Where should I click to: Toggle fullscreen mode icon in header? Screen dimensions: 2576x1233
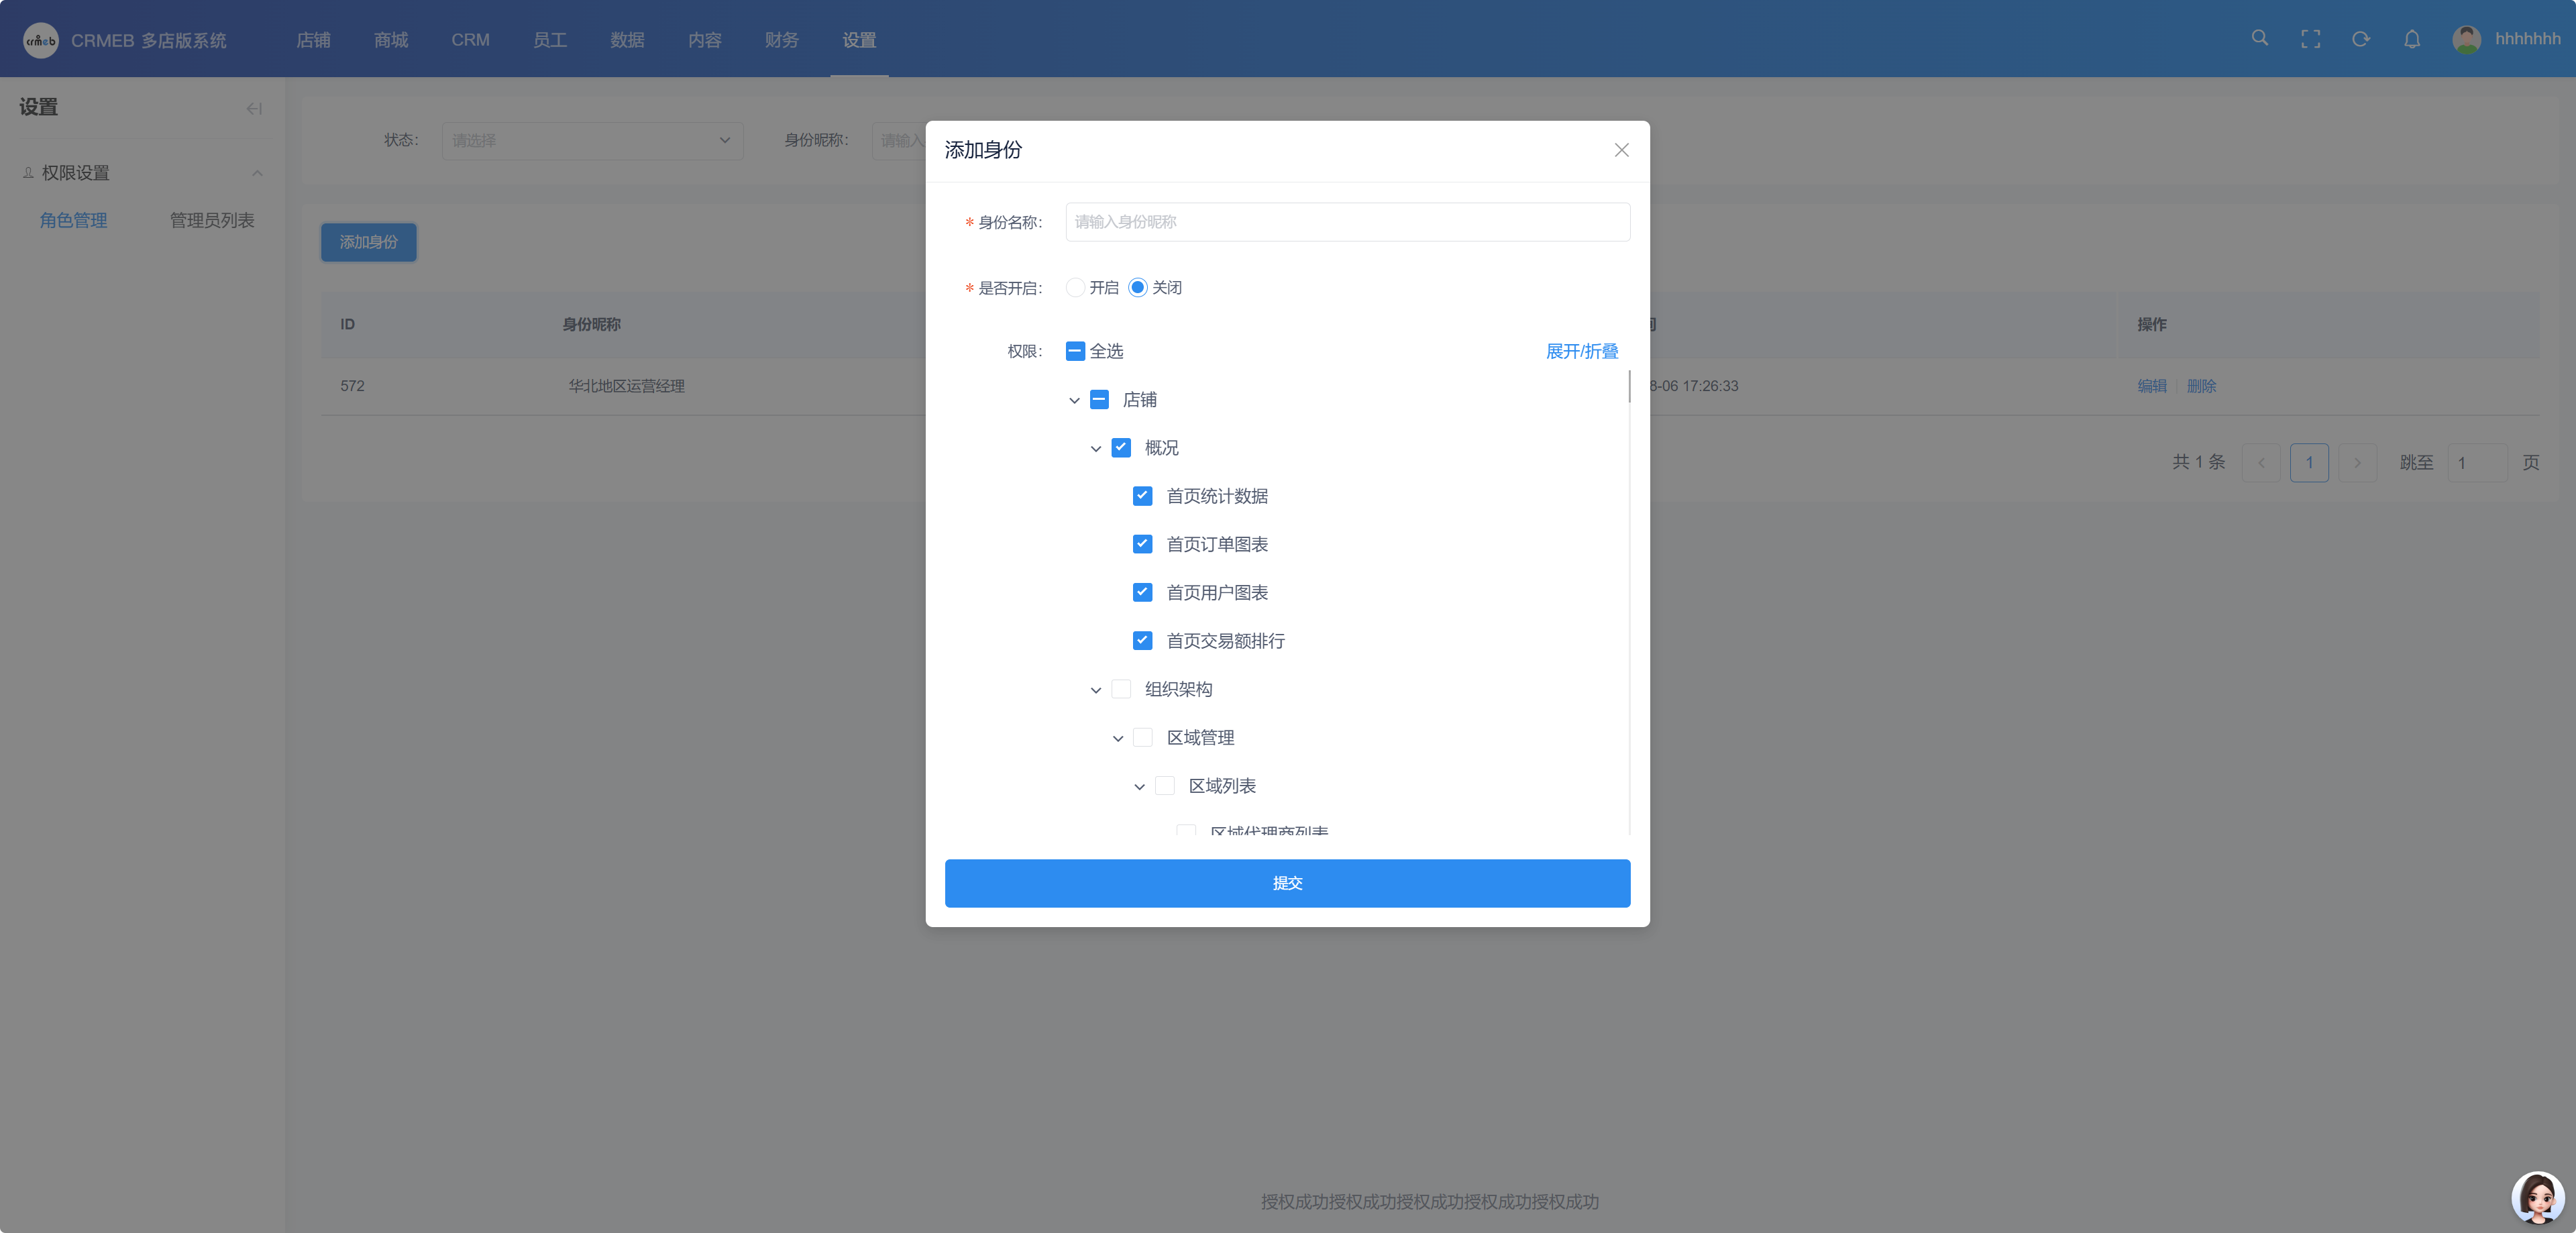click(2310, 39)
